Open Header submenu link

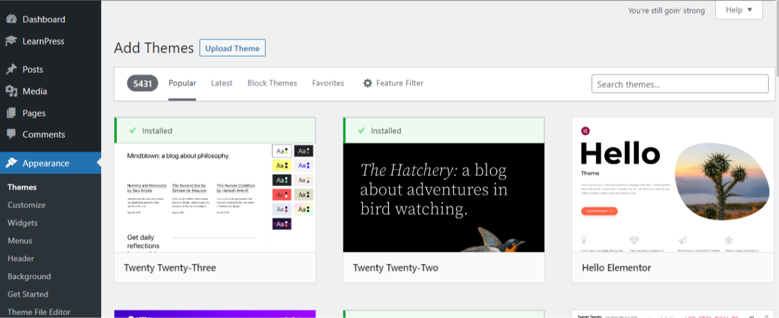tap(20, 258)
